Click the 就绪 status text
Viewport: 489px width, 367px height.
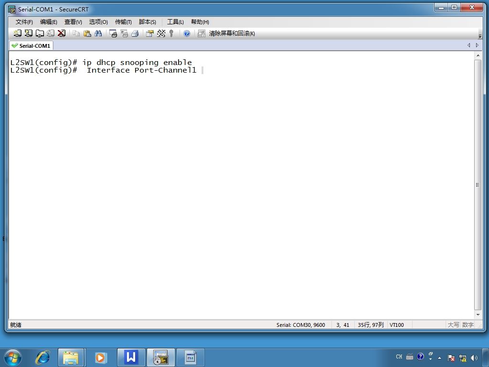[16, 325]
